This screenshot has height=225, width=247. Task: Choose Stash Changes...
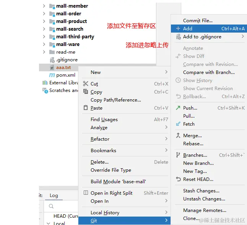coord(209,191)
